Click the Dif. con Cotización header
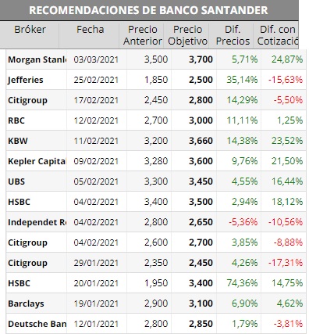This screenshot has width=309, height=334. click(277, 35)
